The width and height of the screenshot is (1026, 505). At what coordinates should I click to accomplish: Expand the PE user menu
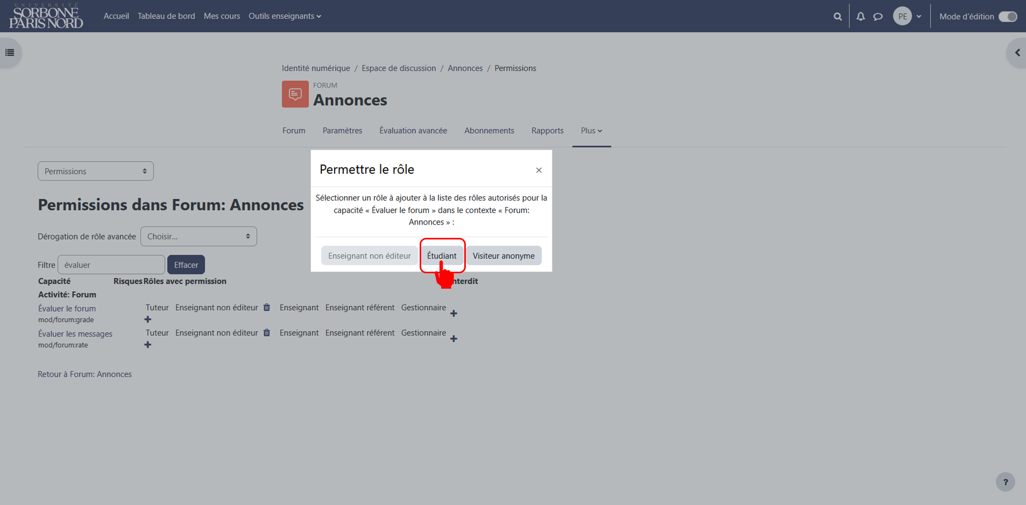[x=907, y=16]
